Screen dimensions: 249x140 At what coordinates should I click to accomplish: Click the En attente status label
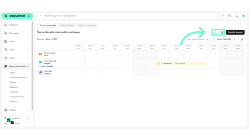[x=180, y=64]
